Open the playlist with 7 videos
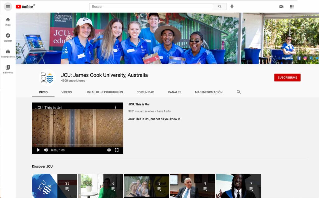 [238, 186]
